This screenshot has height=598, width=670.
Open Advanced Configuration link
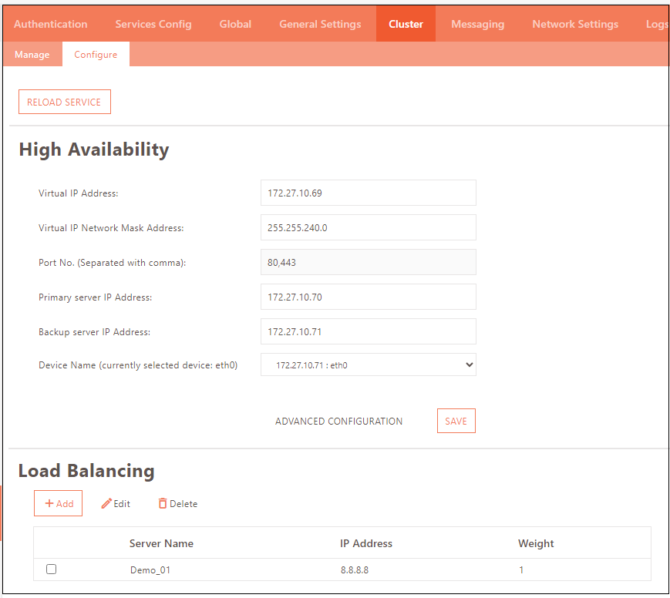tap(338, 422)
